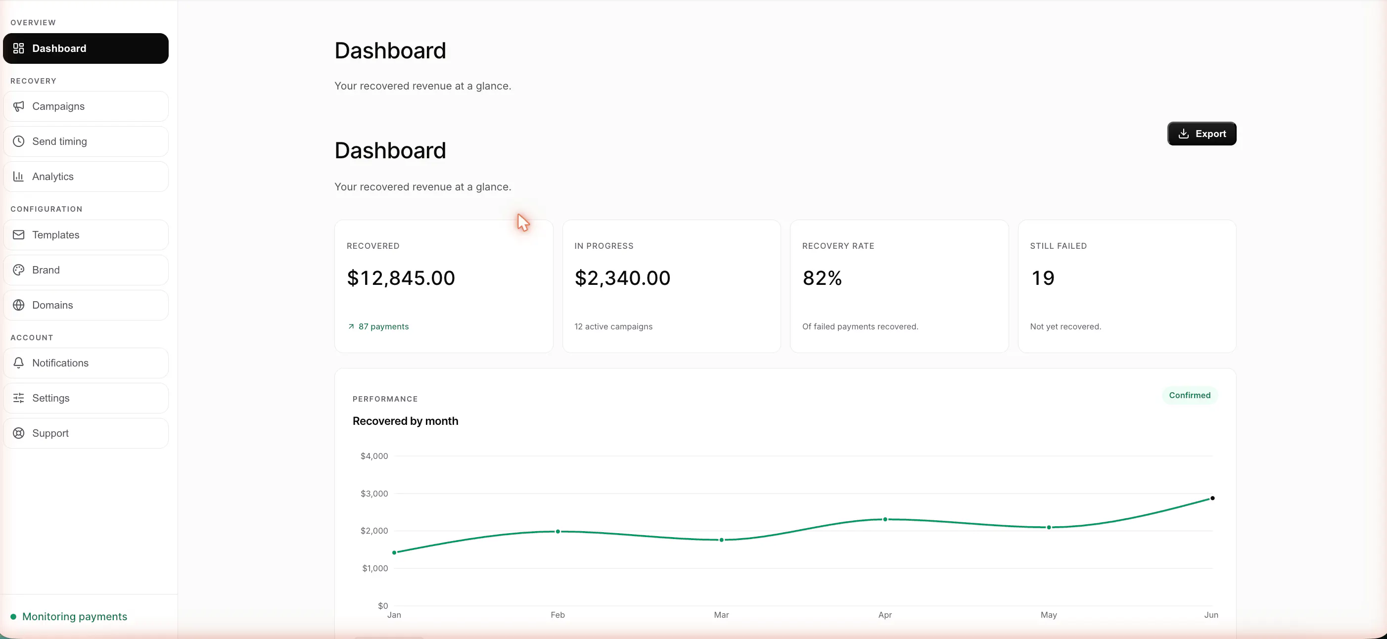Click the $3,000 axis label
Viewport: 1387px width, 639px height.
pos(374,494)
